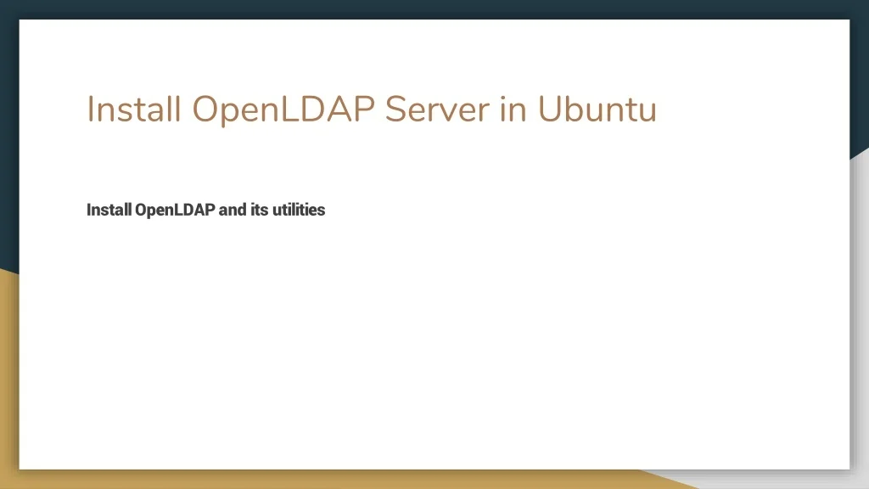The height and width of the screenshot is (489, 869).
Task: Click the word "in" within the title
Action: click(x=513, y=110)
